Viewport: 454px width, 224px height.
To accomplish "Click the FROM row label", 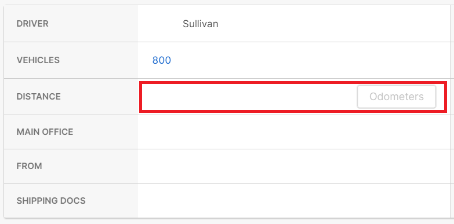I will [29, 166].
